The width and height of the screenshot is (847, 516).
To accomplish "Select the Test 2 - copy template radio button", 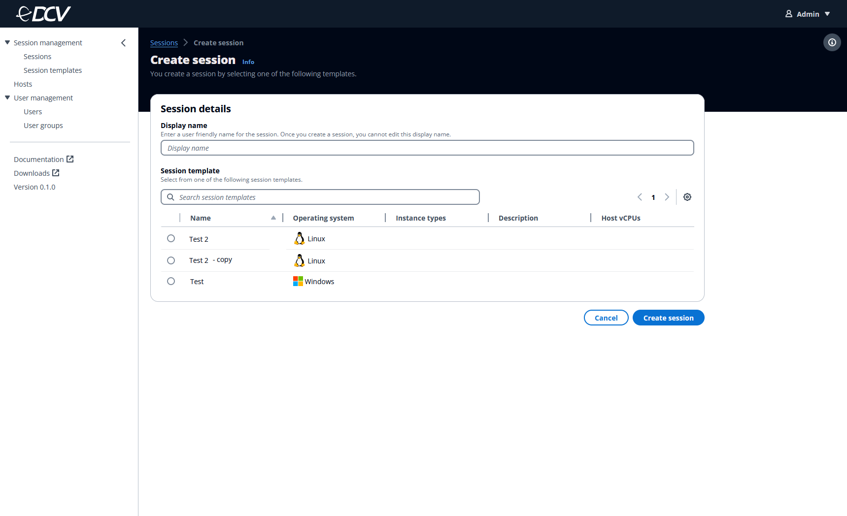I will [171, 260].
